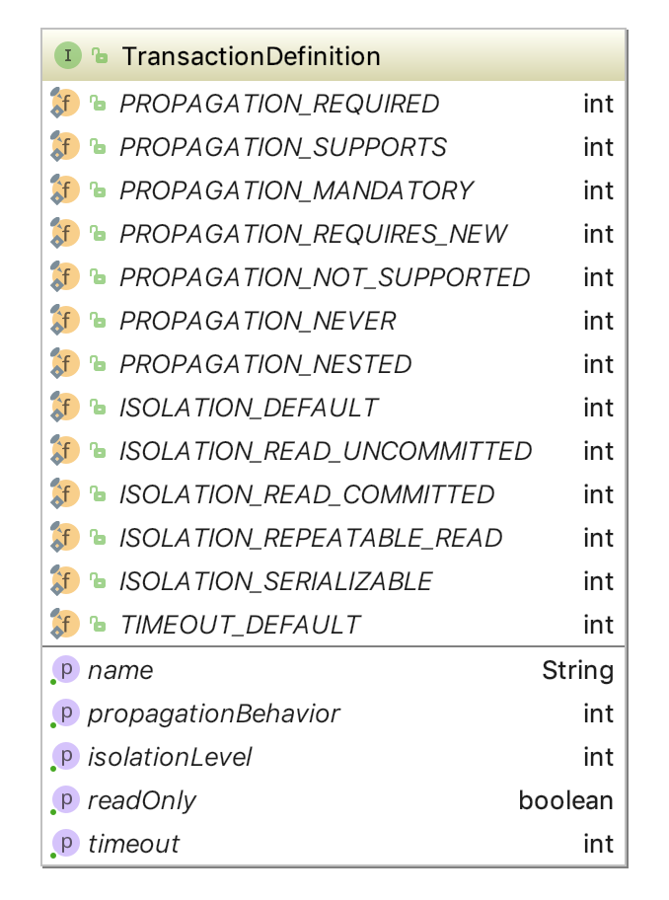Select the PROPAGATION_REQUIRES_NEW field
669x900 pixels.
(313, 234)
